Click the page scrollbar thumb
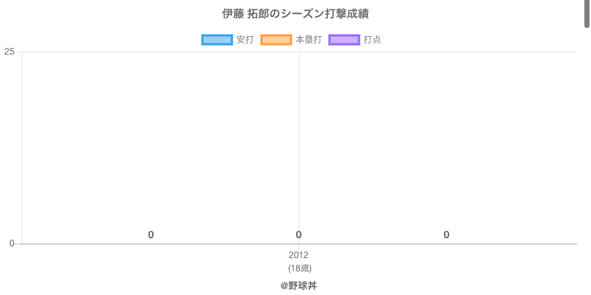 coord(587,13)
